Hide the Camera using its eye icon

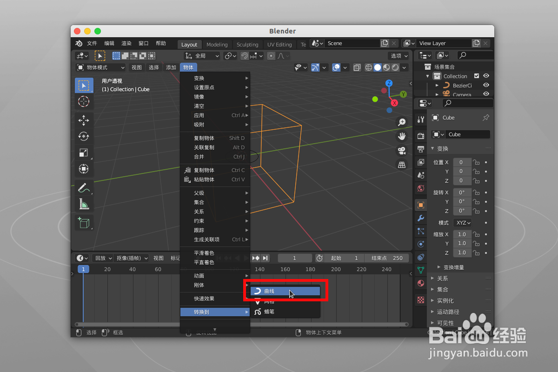tap(486, 94)
